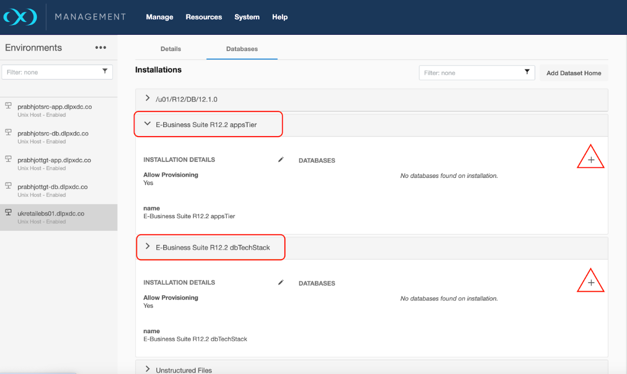Click the filter funnel icon in Environments sidebar

pos(105,72)
